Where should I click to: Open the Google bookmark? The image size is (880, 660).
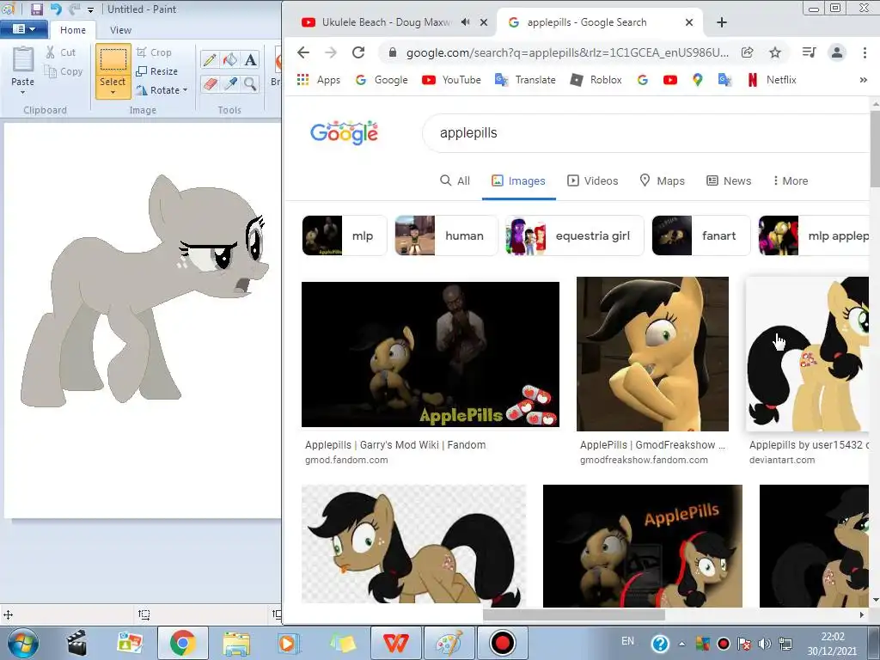pos(382,80)
